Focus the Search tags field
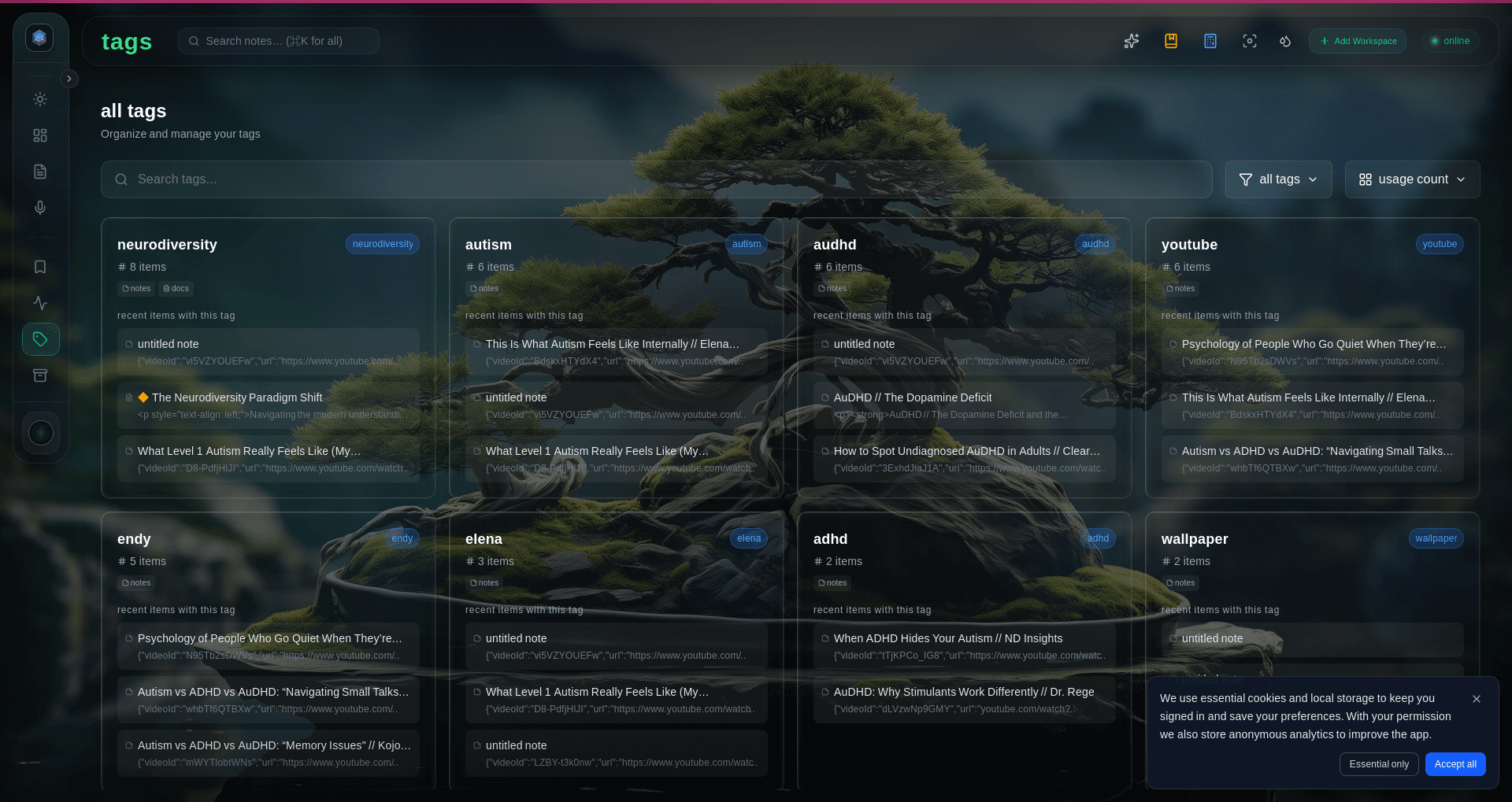This screenshot has width=1512, height=802. [656, 179]
